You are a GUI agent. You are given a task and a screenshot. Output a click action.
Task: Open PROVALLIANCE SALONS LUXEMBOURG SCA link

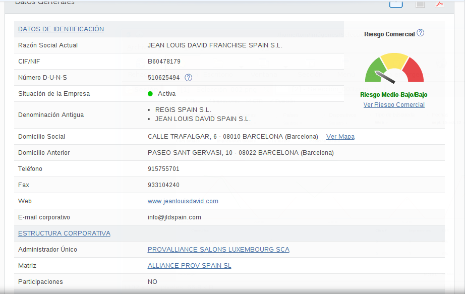(x=218, y=250)
